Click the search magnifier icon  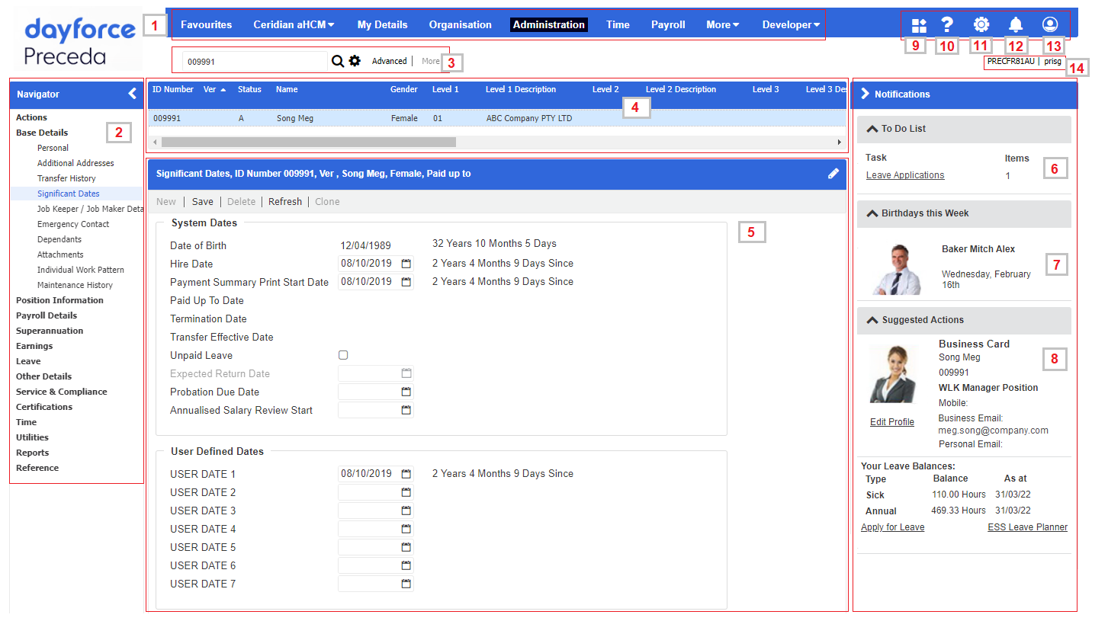[338, 61]
